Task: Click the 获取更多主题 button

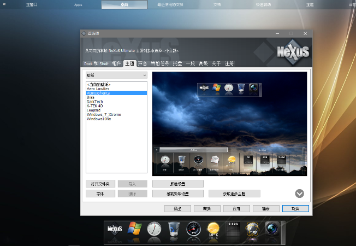Action: 234,194
